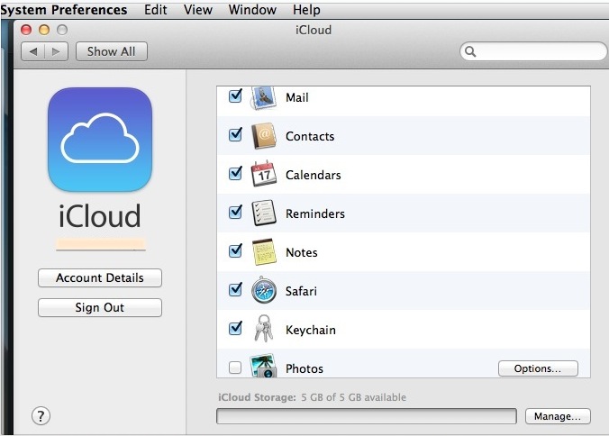The image size is (609, 436).
Task: Click the Safari compass icon
Action: click(264, 290)
